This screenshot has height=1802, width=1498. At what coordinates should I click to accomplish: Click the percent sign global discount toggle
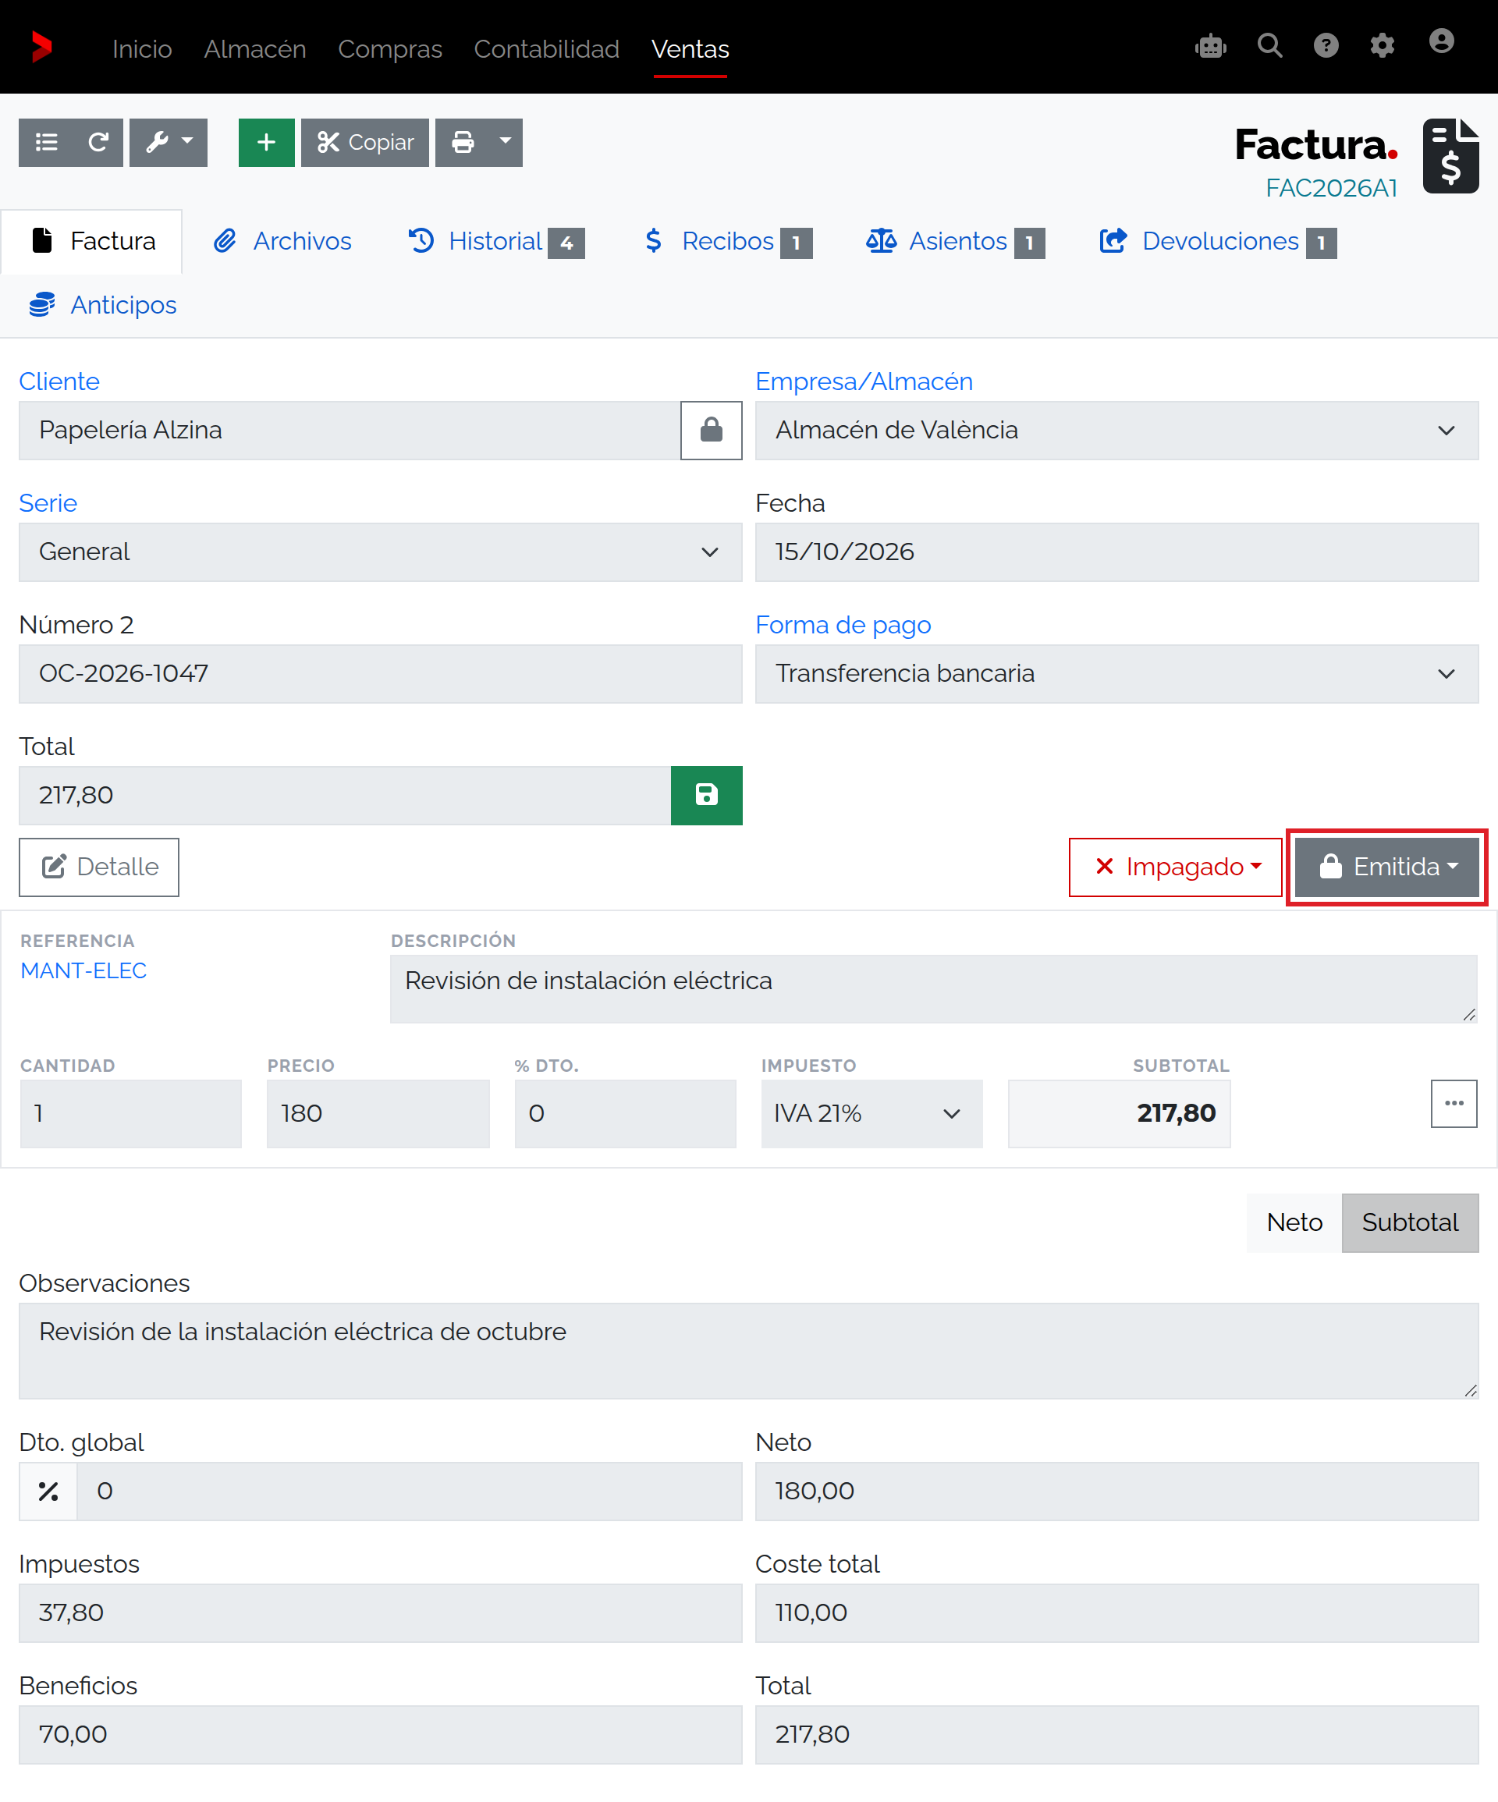[x=48, y=1492]
